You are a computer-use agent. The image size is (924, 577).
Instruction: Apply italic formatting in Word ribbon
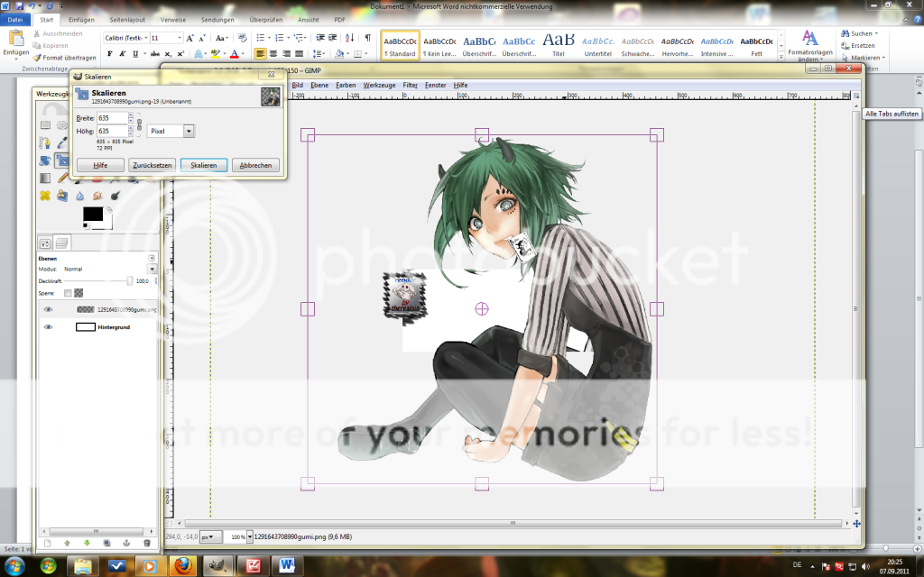click(x=123, y=53)
